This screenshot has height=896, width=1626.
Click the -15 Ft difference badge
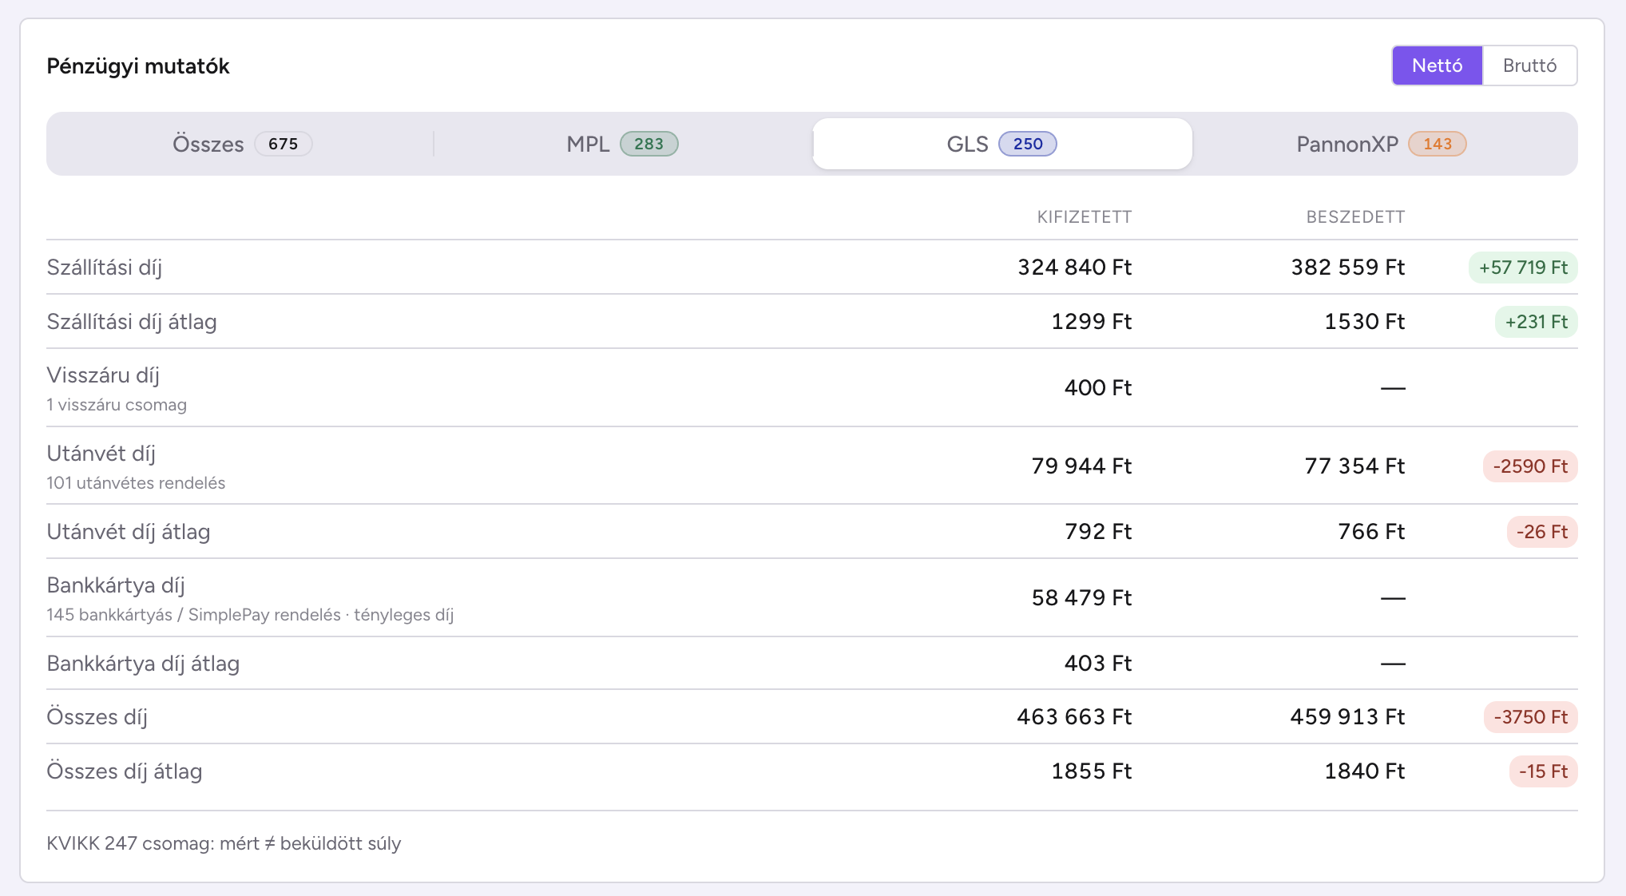point(1543,771)
